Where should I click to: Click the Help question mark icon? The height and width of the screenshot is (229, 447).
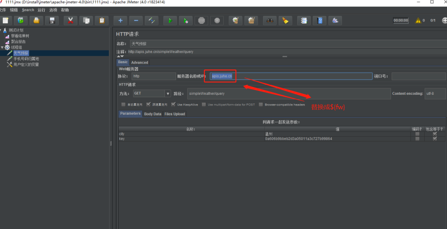320,20
